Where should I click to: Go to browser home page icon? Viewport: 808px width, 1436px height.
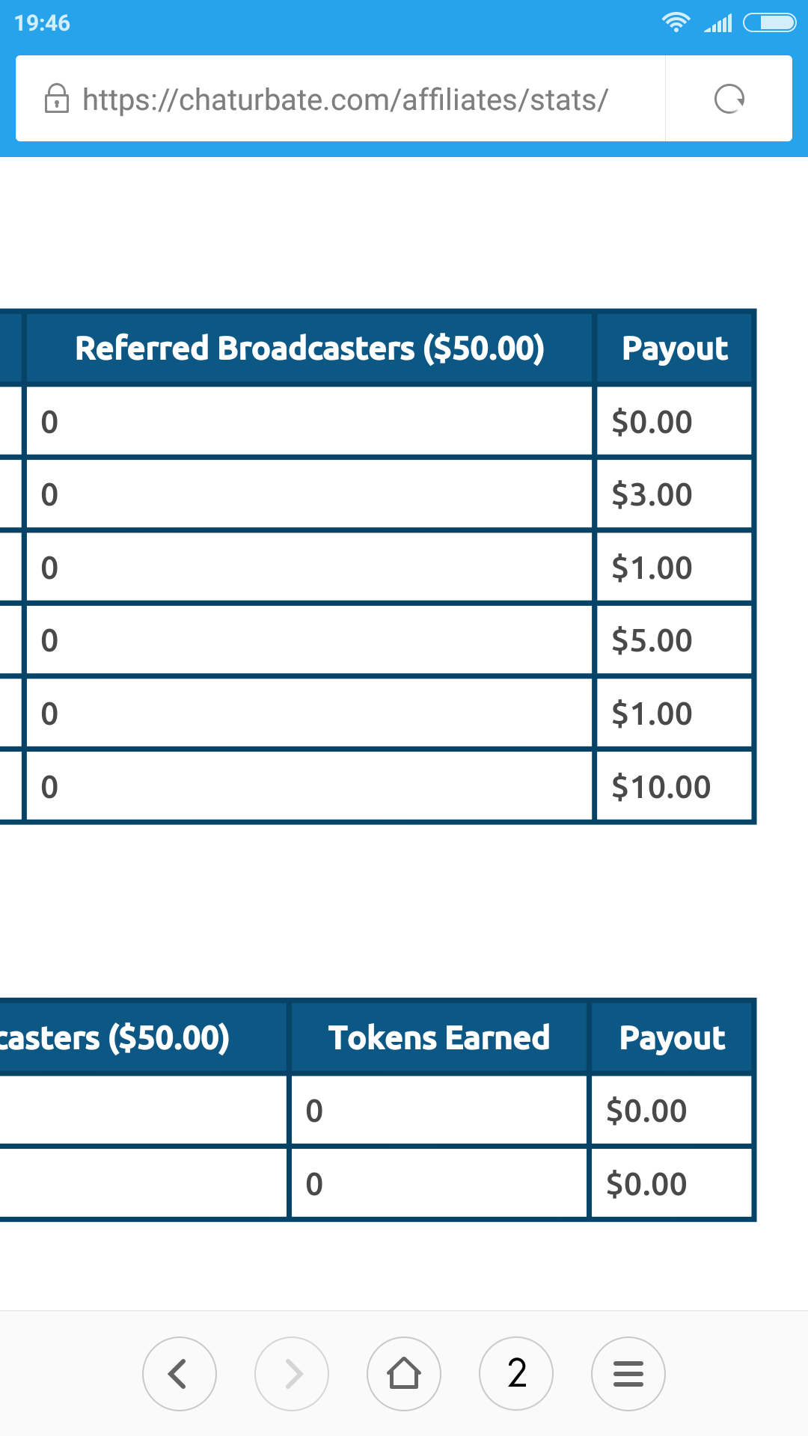point(404,1373)
